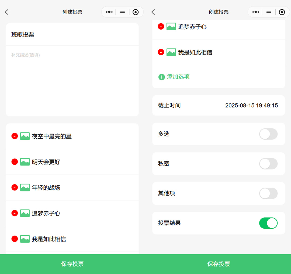
Task: Go back using the left panel's arrow
Action: 7,12
